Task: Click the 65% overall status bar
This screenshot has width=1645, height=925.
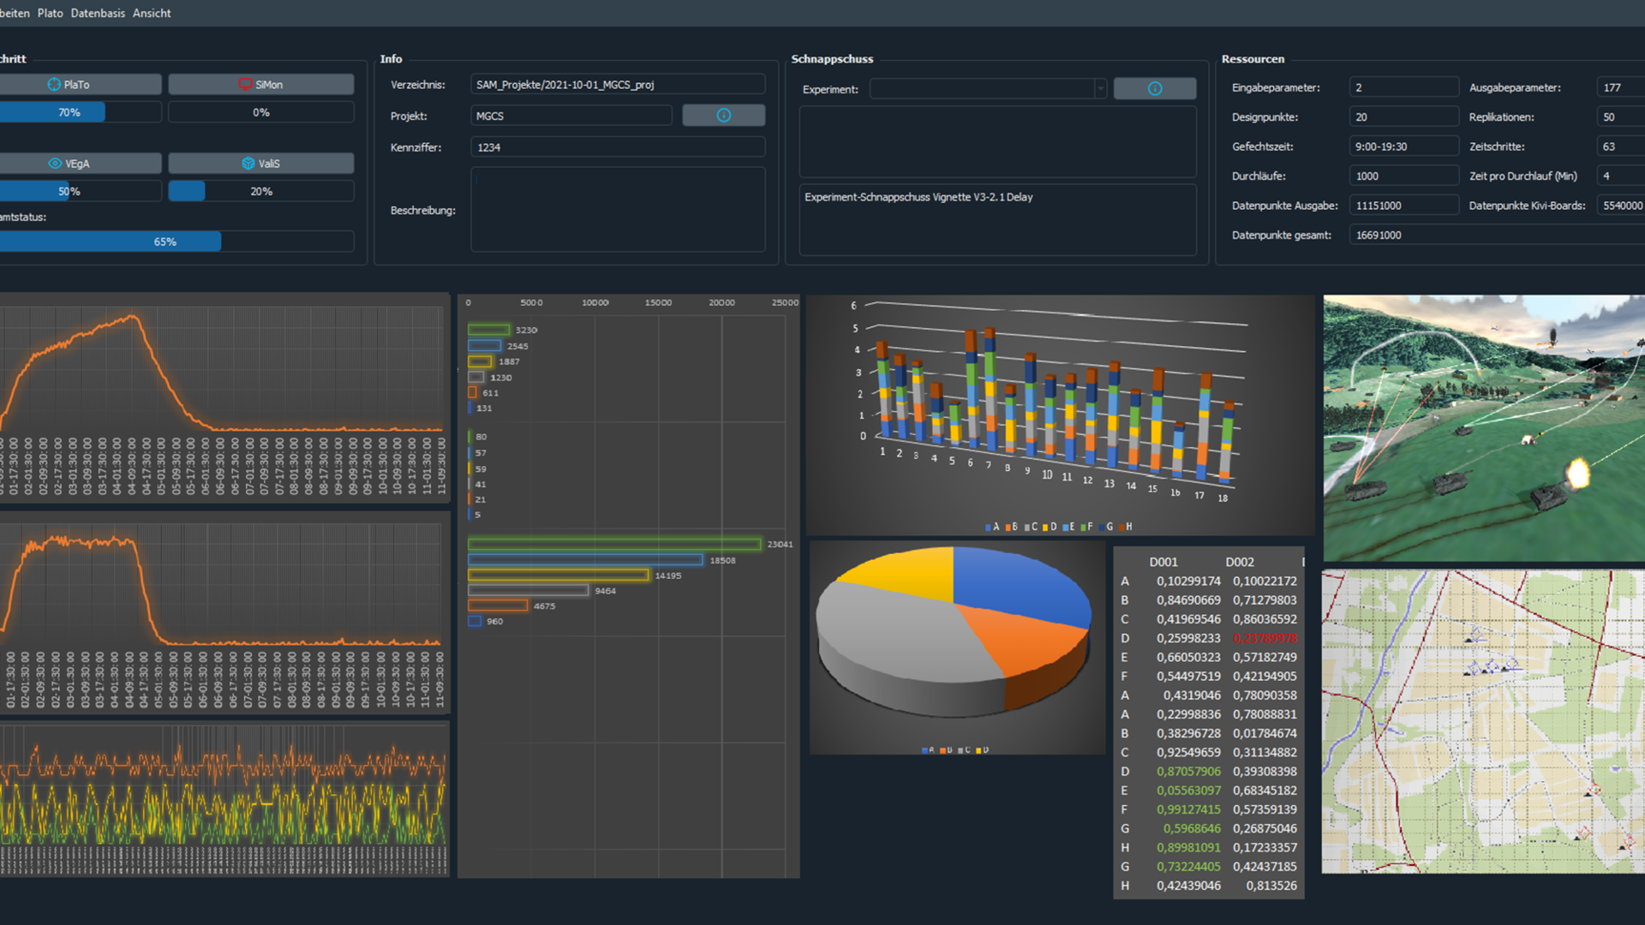Action: (176, 242)
